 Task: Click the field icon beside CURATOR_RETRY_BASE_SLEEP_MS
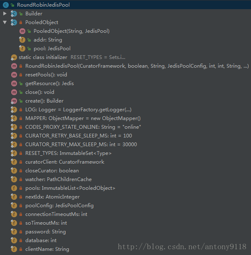pyautogui.click(x=14, y=136)
